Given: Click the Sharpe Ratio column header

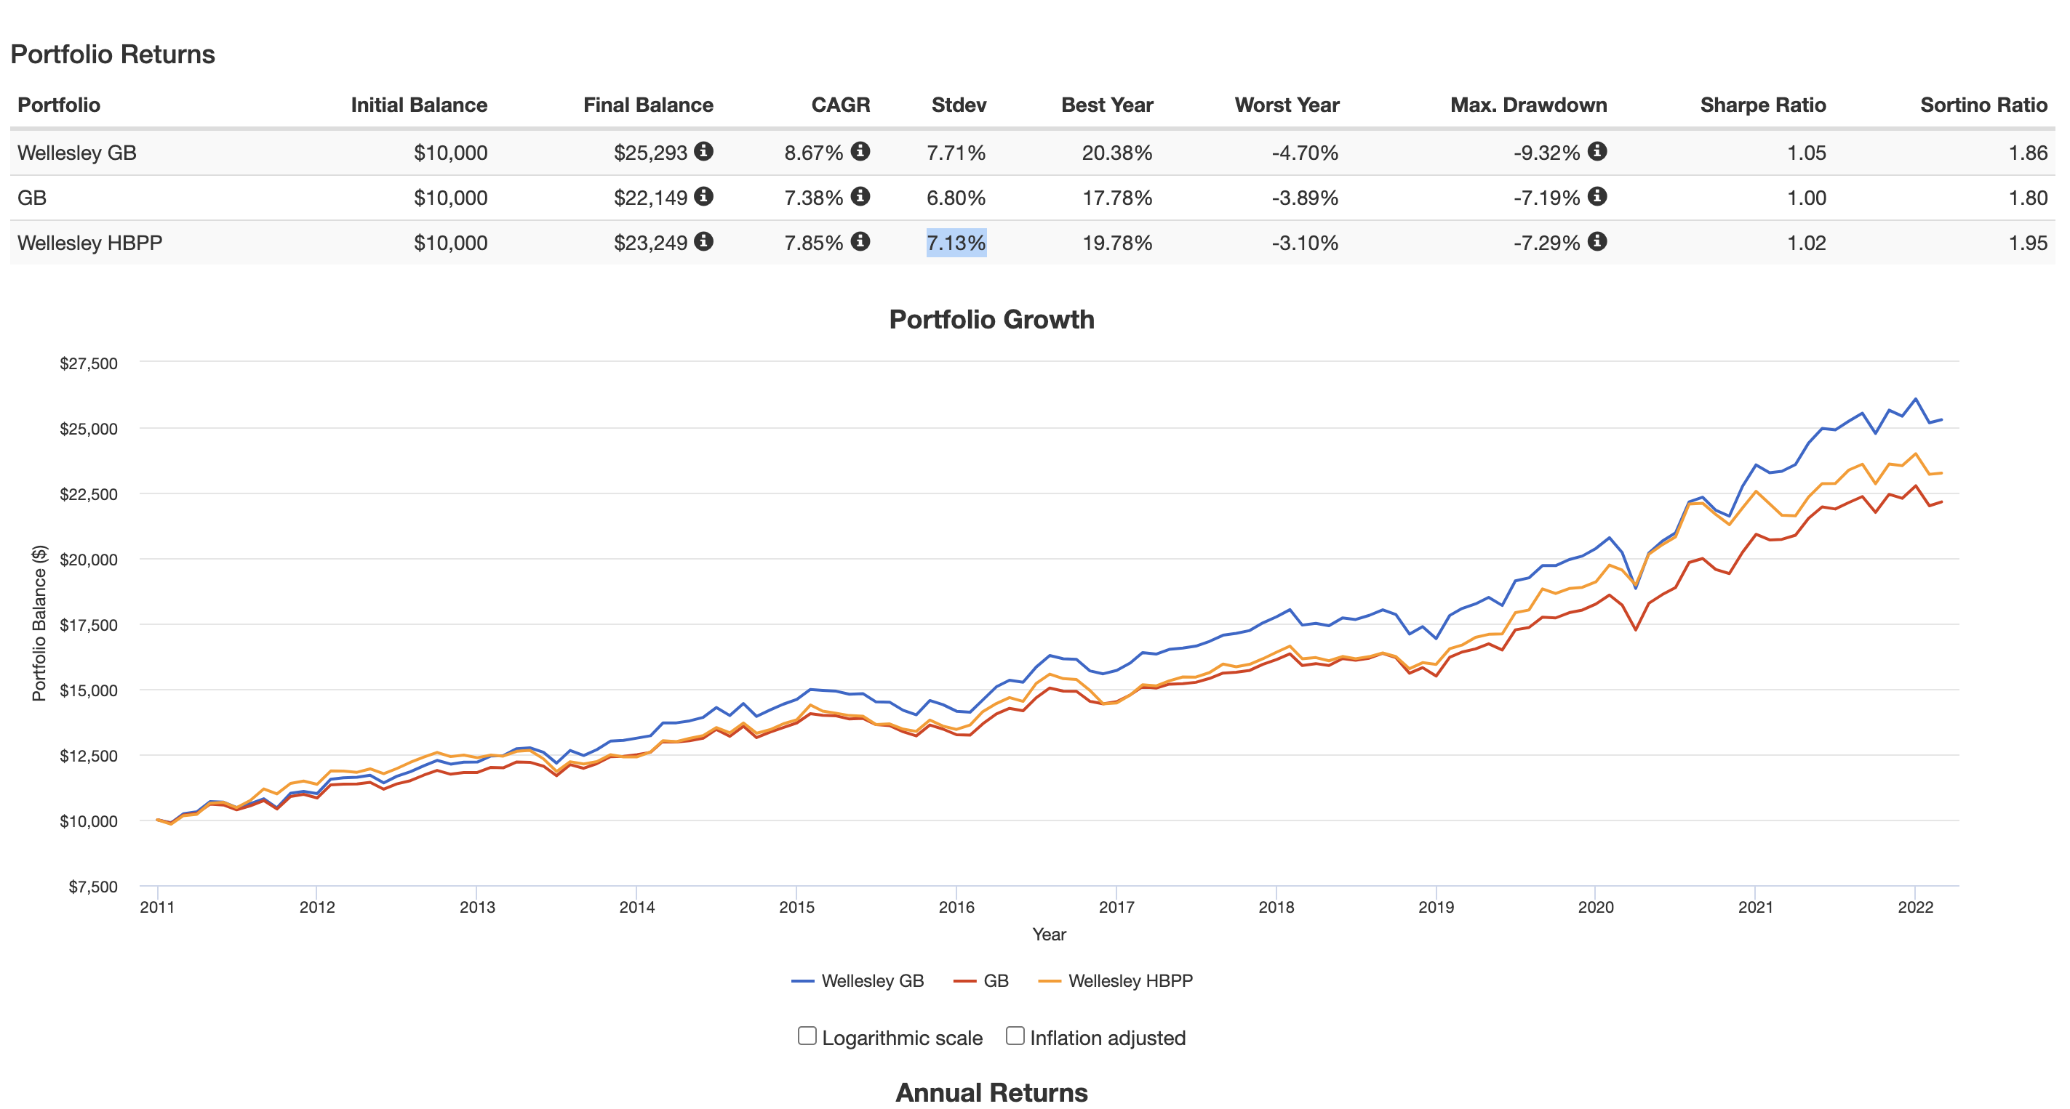Looking at the screenshot, I should pyautogui.click(x=1762, y=105).
